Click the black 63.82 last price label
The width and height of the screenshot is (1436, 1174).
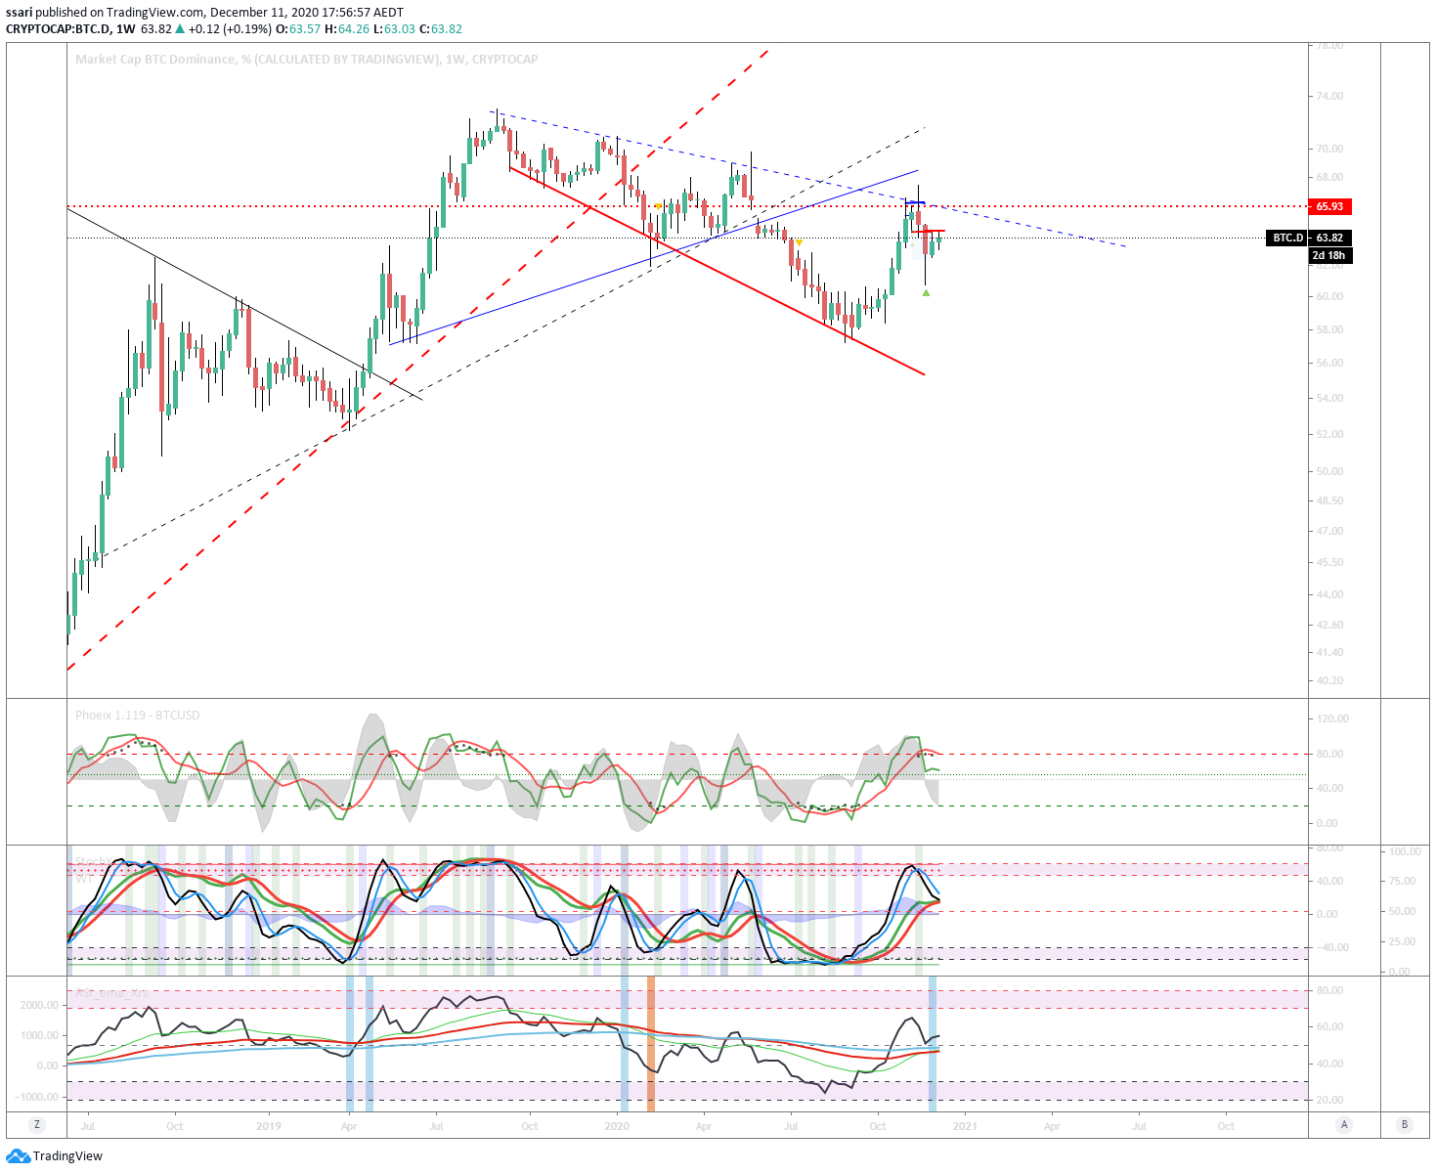pyautogui.click(x=1329, y=238)
